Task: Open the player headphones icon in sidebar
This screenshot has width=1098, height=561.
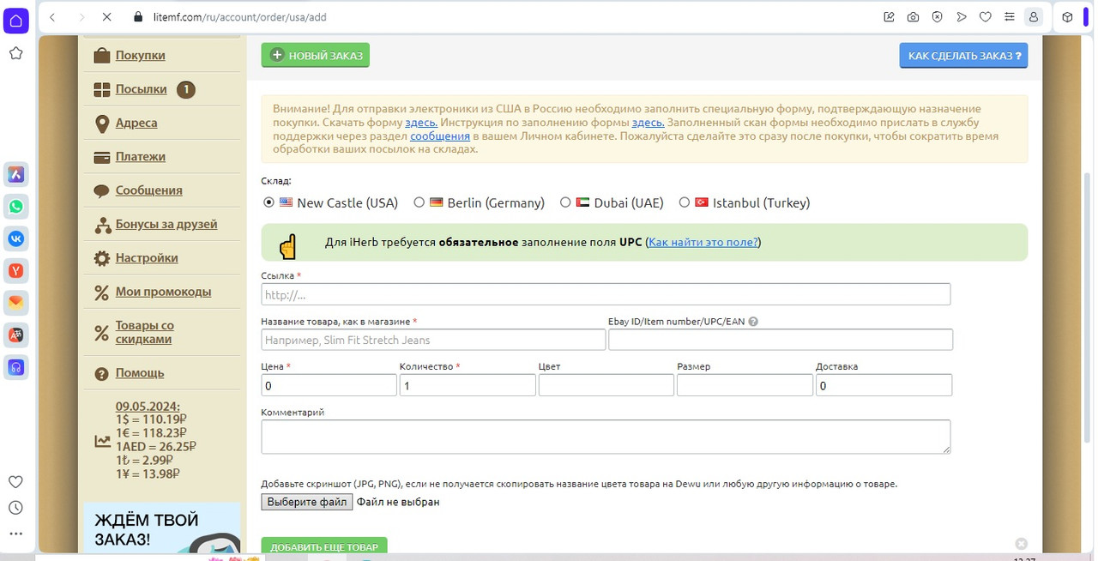Action: 15,367
